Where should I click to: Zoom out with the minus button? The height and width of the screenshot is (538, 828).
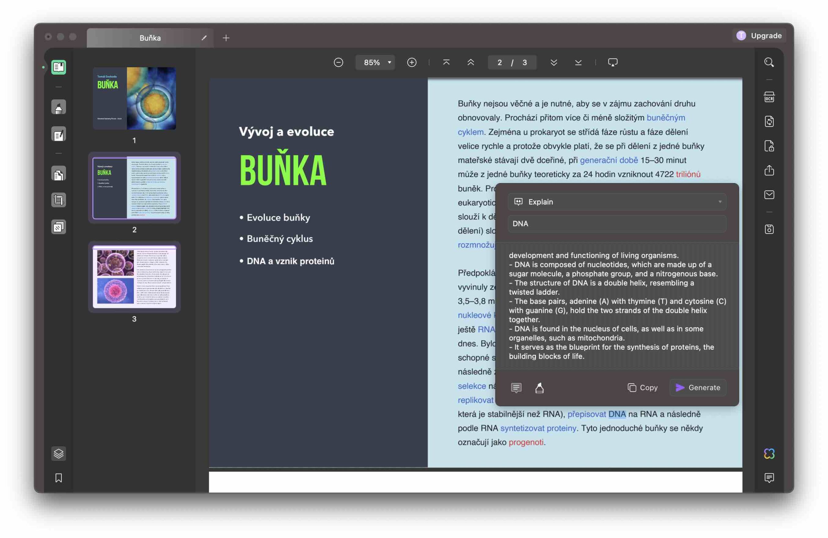[338, 62]
